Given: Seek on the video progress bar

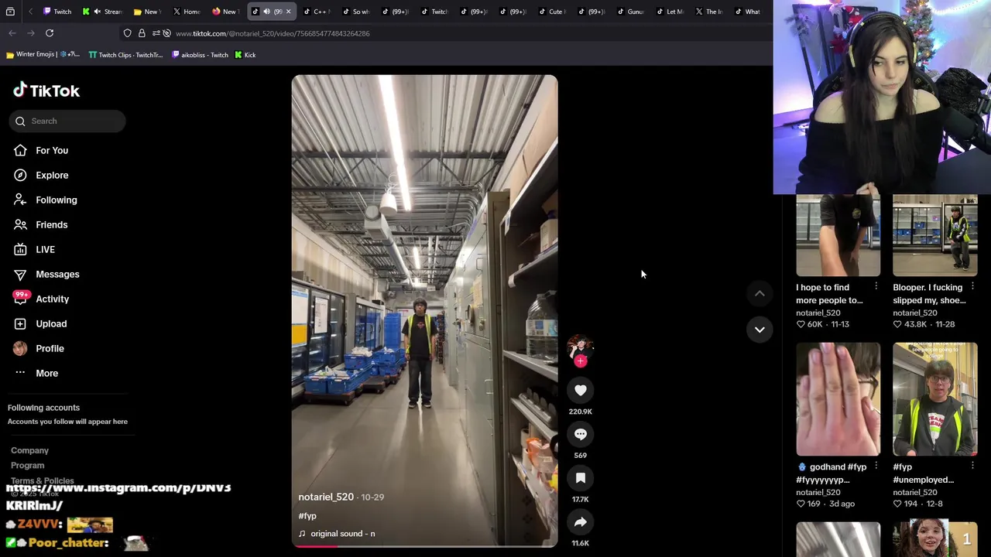Looking at the screenshot, I should coord(424,546).
